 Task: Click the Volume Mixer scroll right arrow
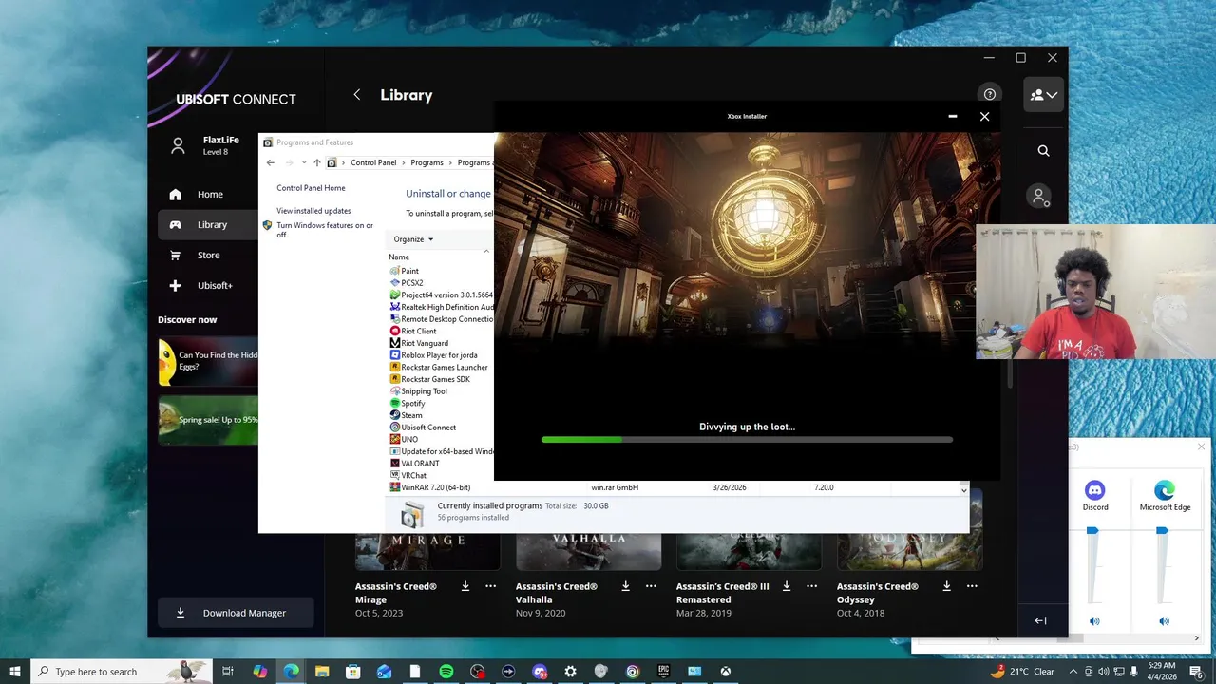pyautogui.click(x=1197, y=638)
